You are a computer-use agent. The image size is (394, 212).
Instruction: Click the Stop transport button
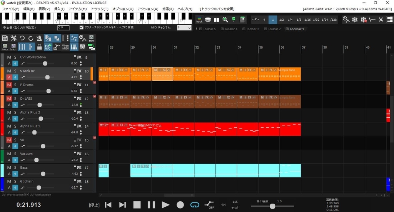tap(137, 205)
